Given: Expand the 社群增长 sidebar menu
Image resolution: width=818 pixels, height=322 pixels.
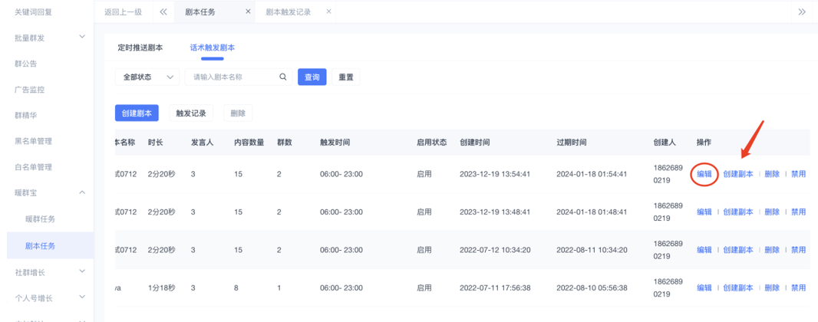Looking at the screenshot, I should point(82,271).
